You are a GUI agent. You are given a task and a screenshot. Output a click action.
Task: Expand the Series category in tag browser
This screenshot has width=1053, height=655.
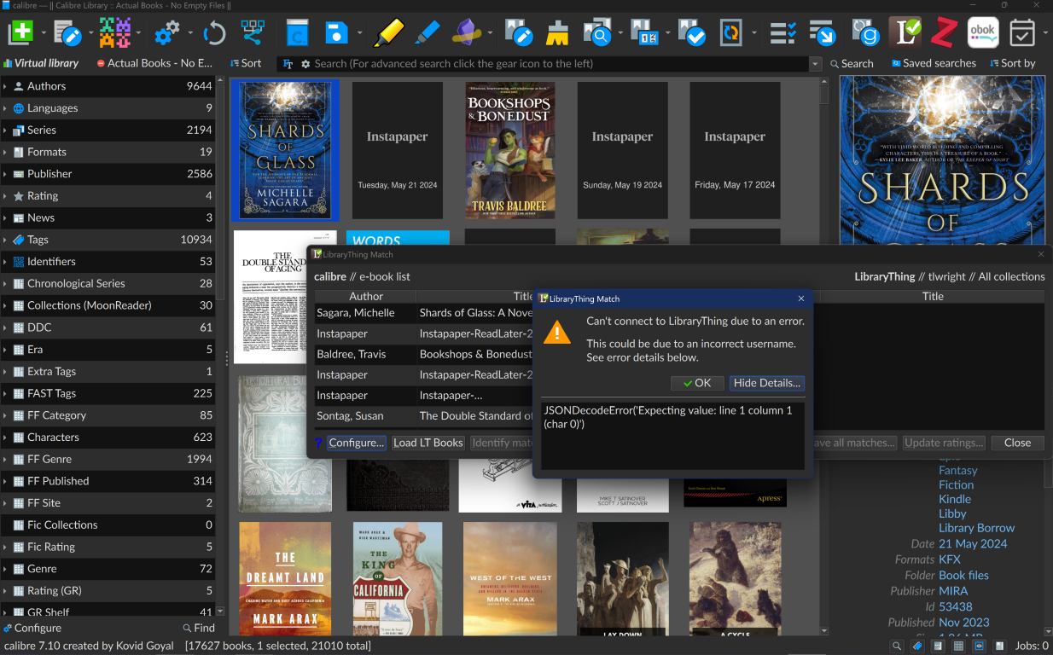click(6, 130)
